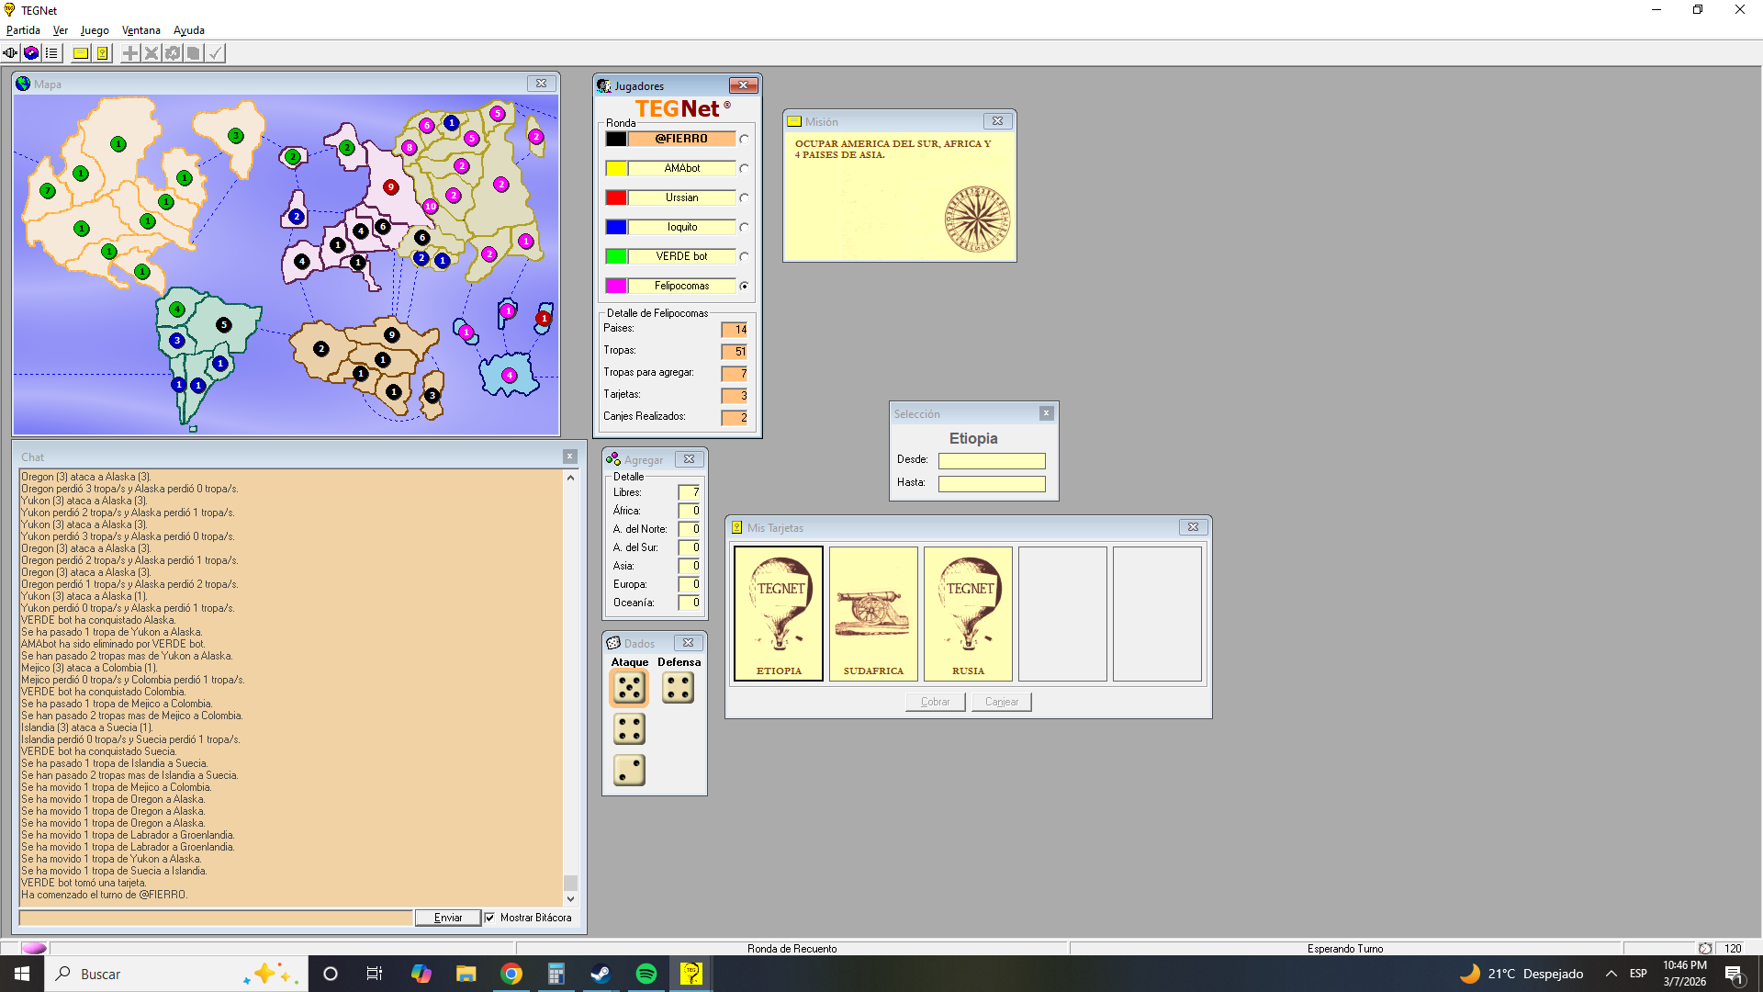Click the top attack die

click(629, 688)
